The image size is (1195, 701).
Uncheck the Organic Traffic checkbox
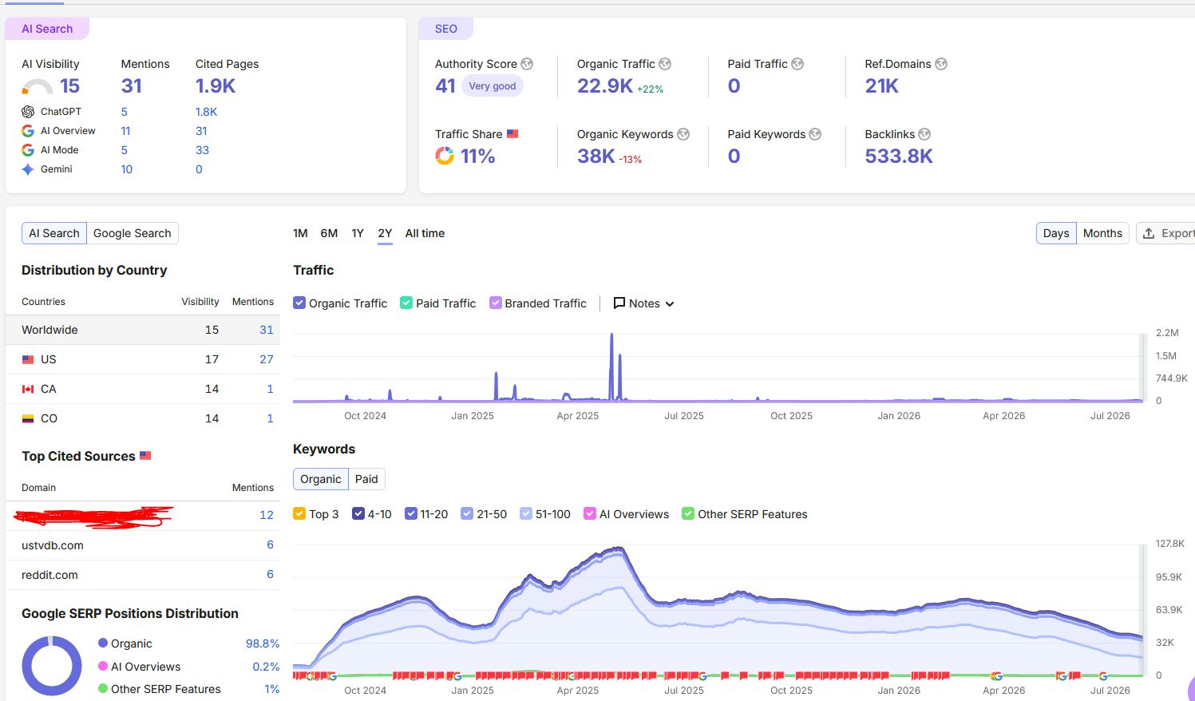(299, 303)
